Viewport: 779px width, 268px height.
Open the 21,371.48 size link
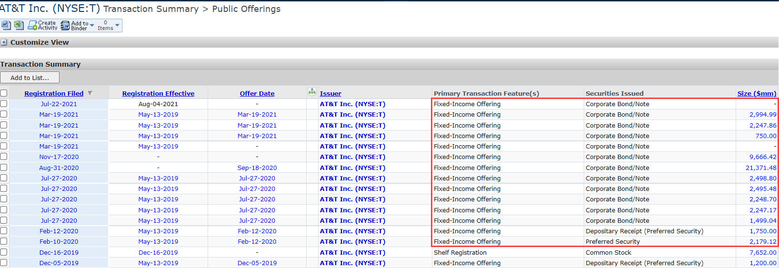(x=761, y=168)
